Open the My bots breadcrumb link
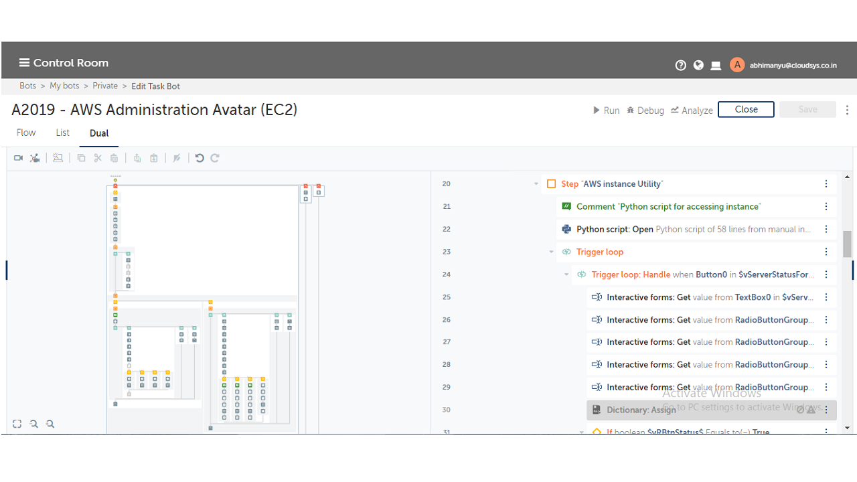The image size is (857, 482). (x=64, y=86)
